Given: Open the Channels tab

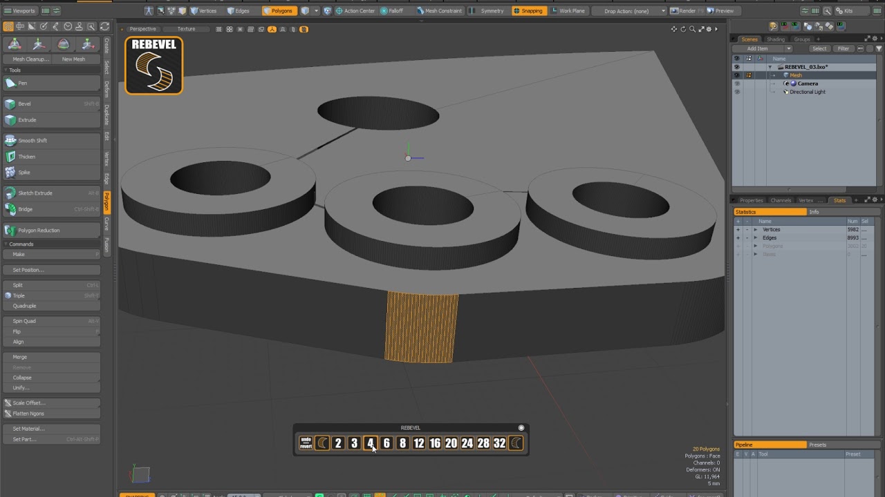Looking at the screenshot, I should pos(781,200).
